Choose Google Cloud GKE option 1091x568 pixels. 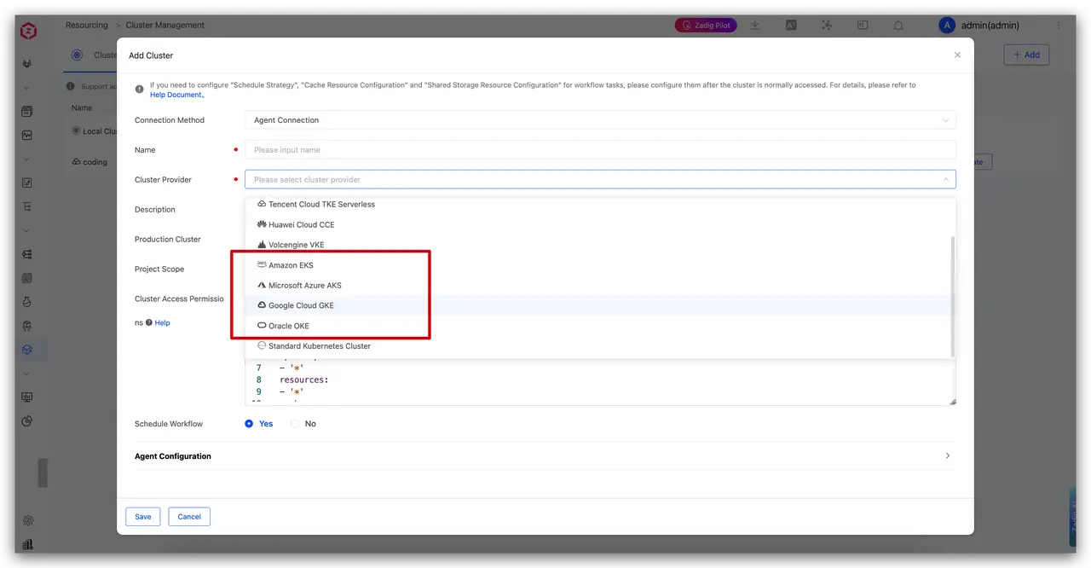(597, 305)
